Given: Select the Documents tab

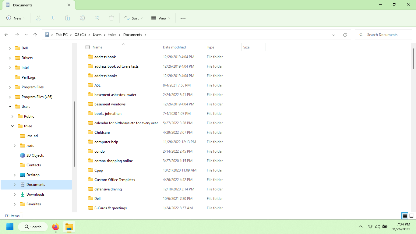Looking at the screenshot, I should coord(38,5).
